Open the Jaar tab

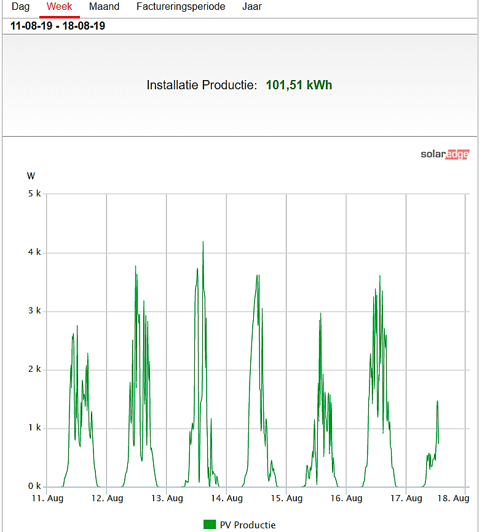click(x=251, y=7)
